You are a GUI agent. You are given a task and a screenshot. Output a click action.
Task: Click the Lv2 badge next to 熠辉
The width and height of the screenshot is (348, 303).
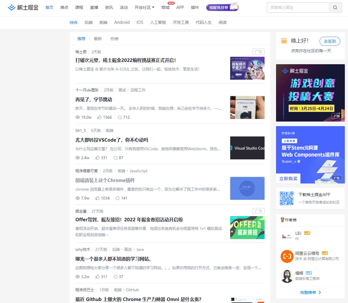coord(309,273)
